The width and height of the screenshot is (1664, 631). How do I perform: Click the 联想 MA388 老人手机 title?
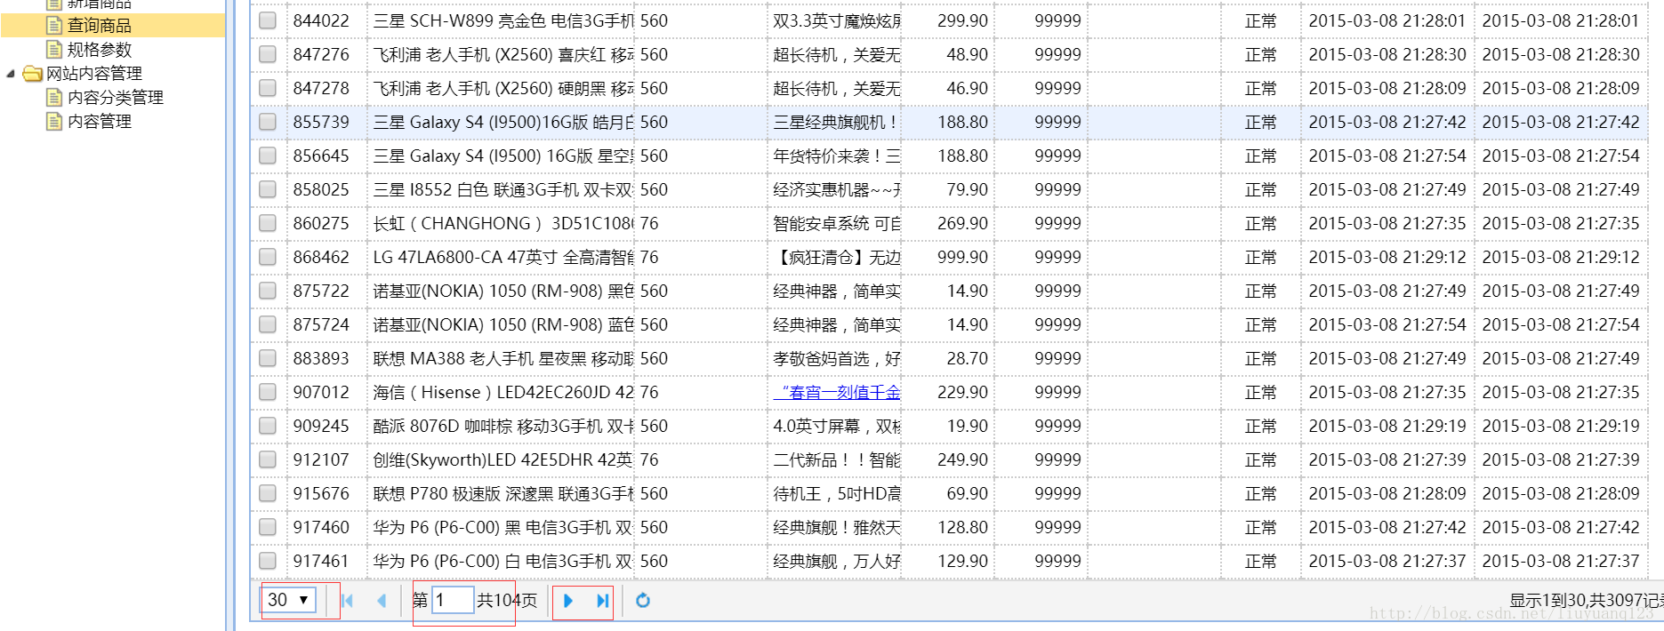(x=503, y=358)
